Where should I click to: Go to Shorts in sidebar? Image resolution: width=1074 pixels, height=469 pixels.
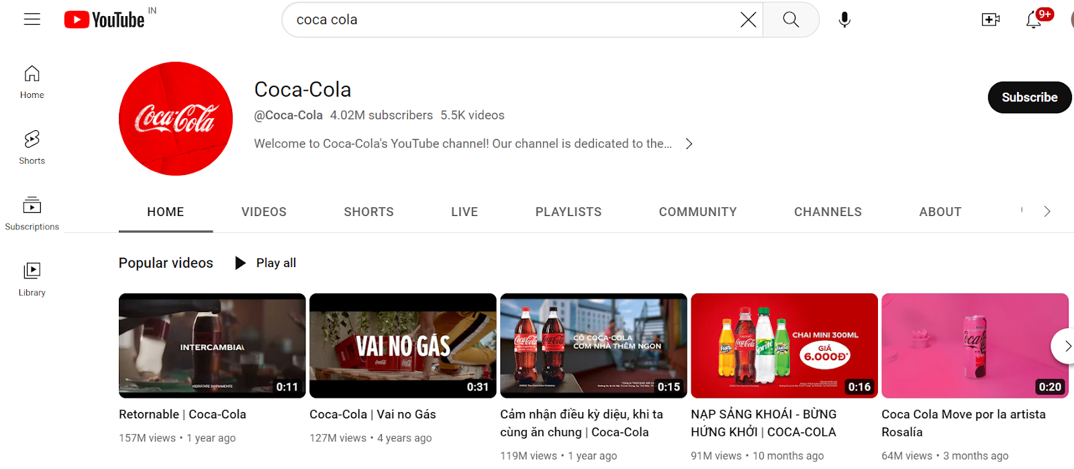coord(32,147)
